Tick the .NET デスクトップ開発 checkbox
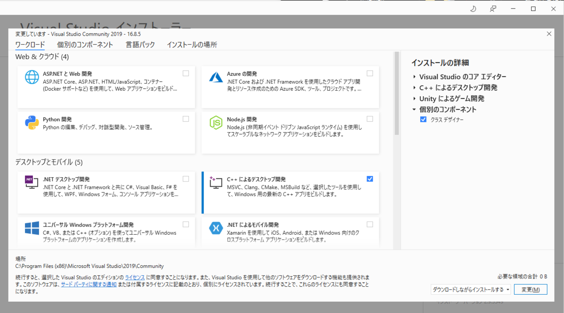 [x=186, y=179]
